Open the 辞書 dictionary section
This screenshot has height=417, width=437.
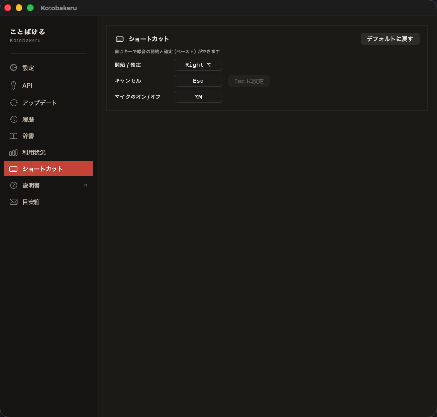coord(29,136)
